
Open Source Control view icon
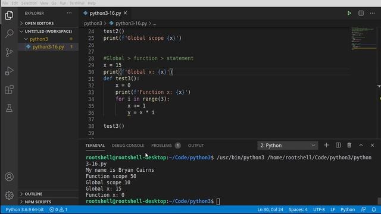9,52
